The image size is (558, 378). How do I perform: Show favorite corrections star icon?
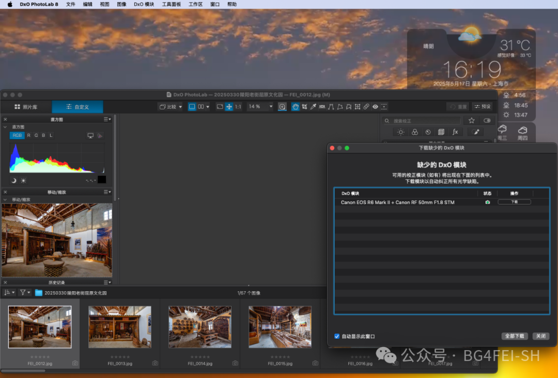(x=472, y=120)
